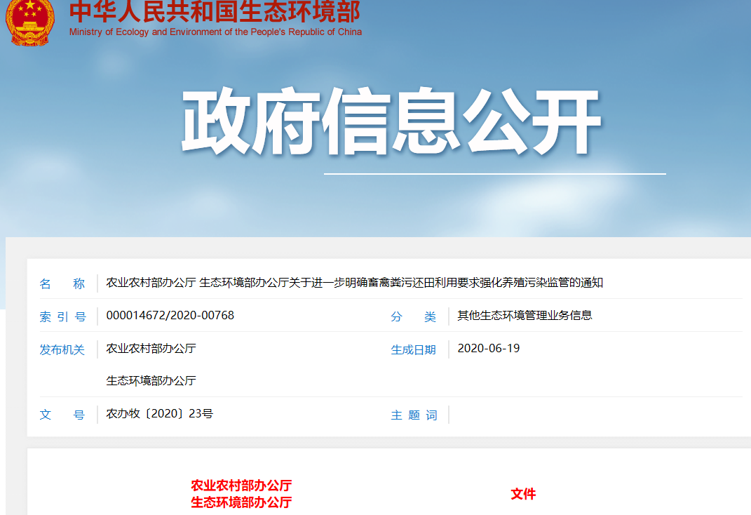The height and width of the screenshot is (515, 751).
Task: Select the date 2020-06-19
Action: coord(489,348)
